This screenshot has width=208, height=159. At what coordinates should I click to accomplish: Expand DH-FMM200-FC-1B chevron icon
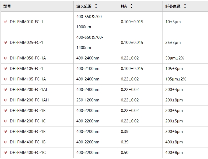click(5, 111)
